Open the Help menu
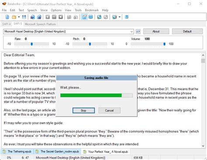 click(105, 10)
